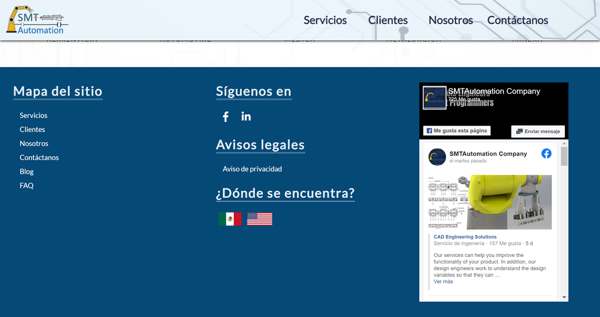Image resolution: width=600 pixels, height=317 pixels.
Task: Click the Facebook logo in the post header
Action: point(546,153)
